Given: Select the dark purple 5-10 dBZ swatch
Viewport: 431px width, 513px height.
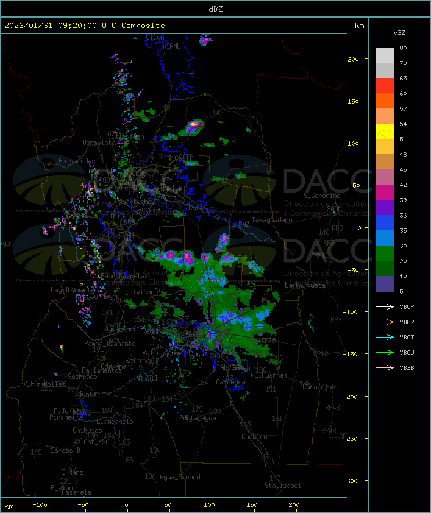Looking at the screenshot, I should [x=385, y=283].
